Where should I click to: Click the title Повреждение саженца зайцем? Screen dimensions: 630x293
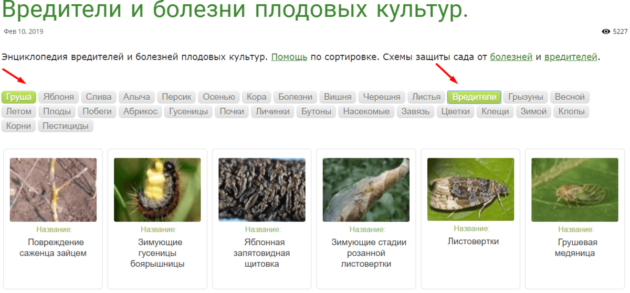pos(53,248)
